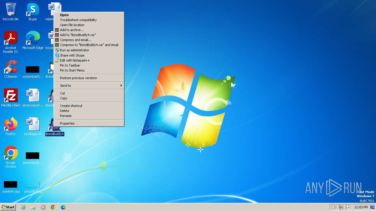Click the volume speaker tray icon
The width and height of the screenshot is (376, 211).
pos(334,207)
